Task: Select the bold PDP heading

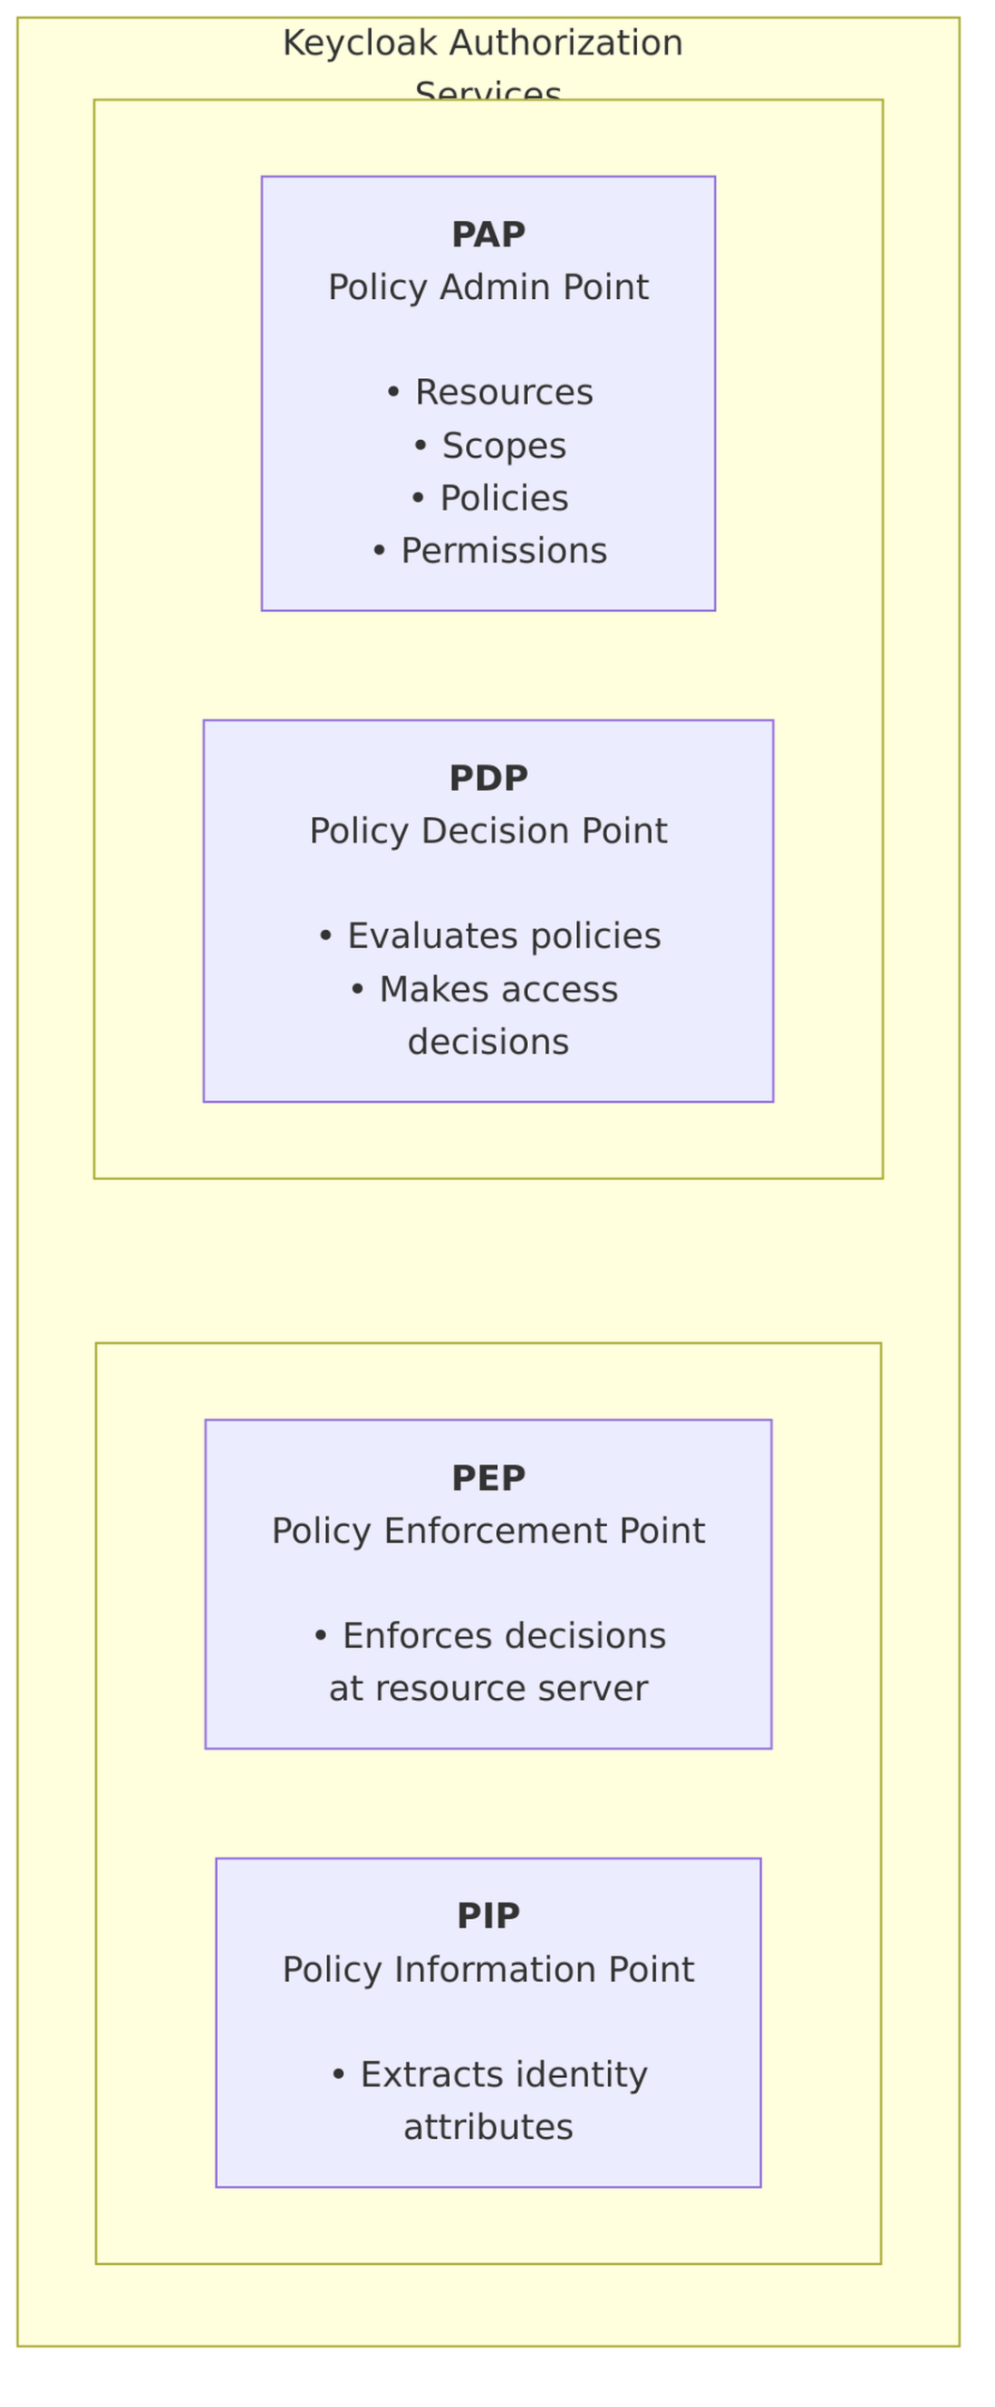Action: click(488, 779)
